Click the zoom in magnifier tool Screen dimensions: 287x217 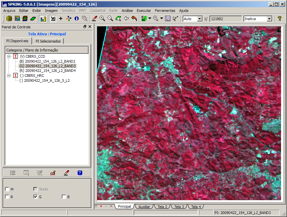point(102,19)
